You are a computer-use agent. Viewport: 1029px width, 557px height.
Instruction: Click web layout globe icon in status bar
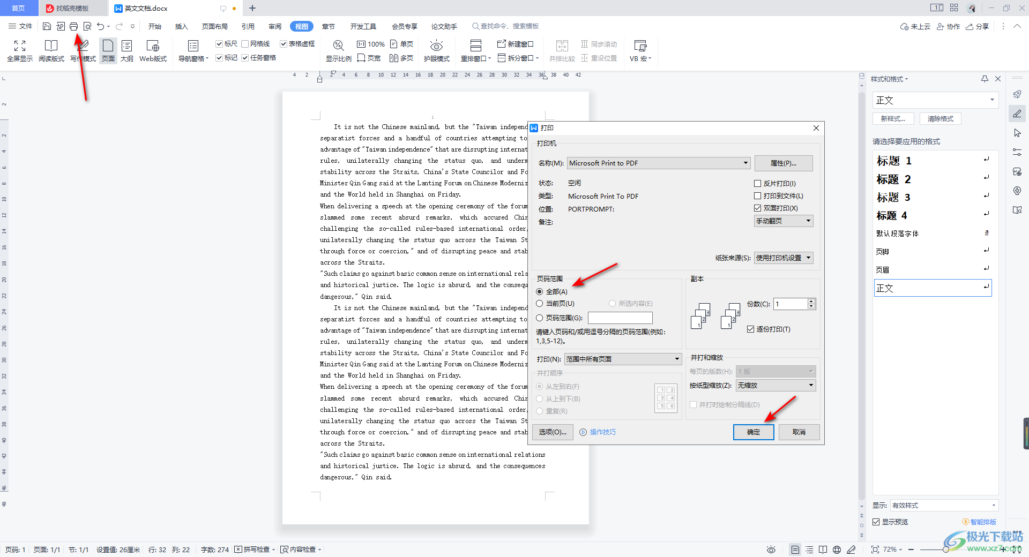pyautogui.click(x=837, y=550)
